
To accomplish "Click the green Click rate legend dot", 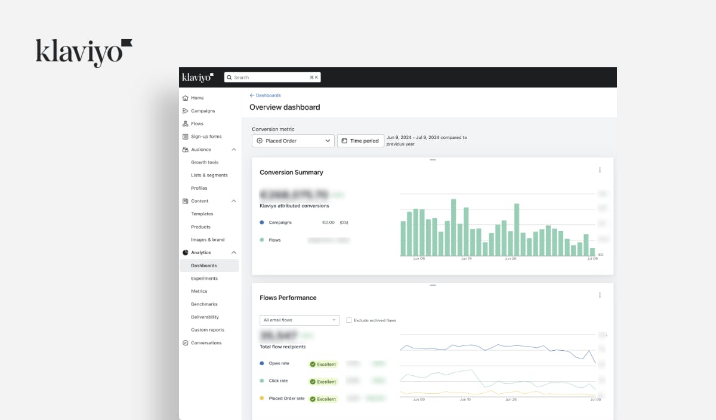I will [262, 381].
